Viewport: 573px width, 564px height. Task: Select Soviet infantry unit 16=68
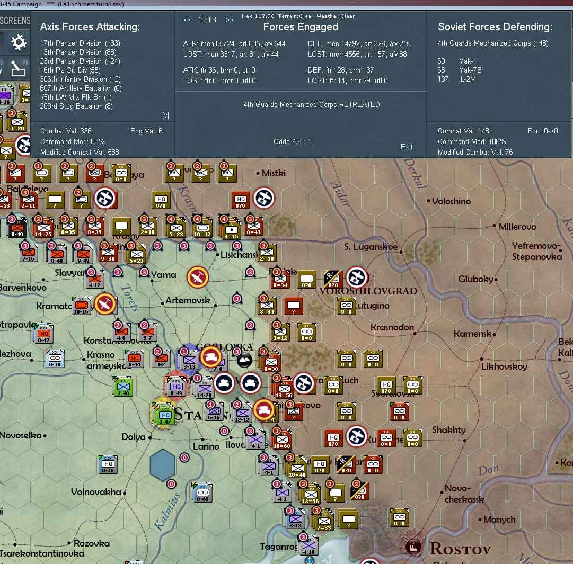click(281, 441)
